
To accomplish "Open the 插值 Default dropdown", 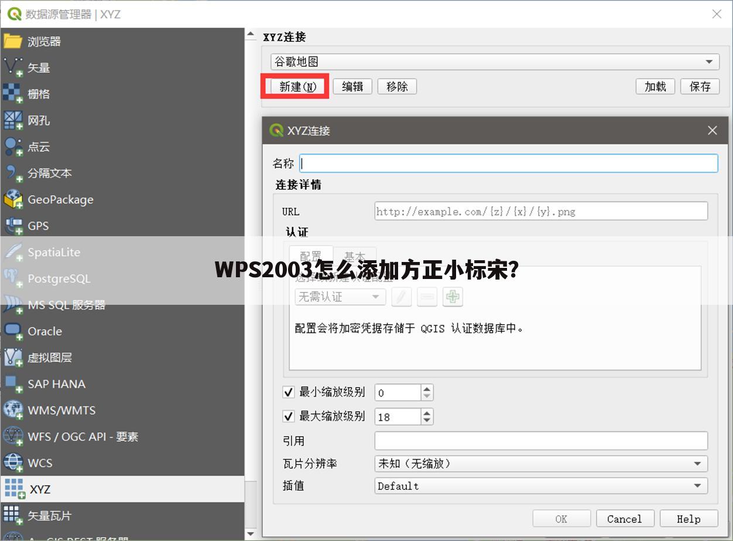I will point(541,486).
